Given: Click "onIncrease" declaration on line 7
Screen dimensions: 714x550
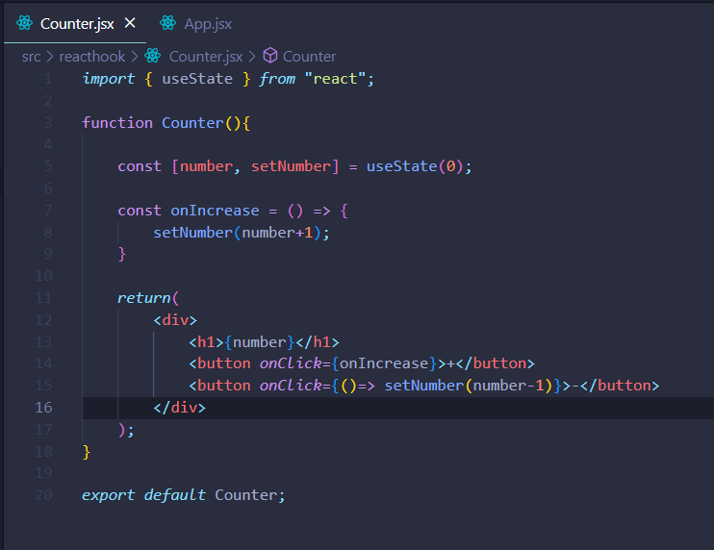Looking at the screenshot, I should [x=215, y=211].
